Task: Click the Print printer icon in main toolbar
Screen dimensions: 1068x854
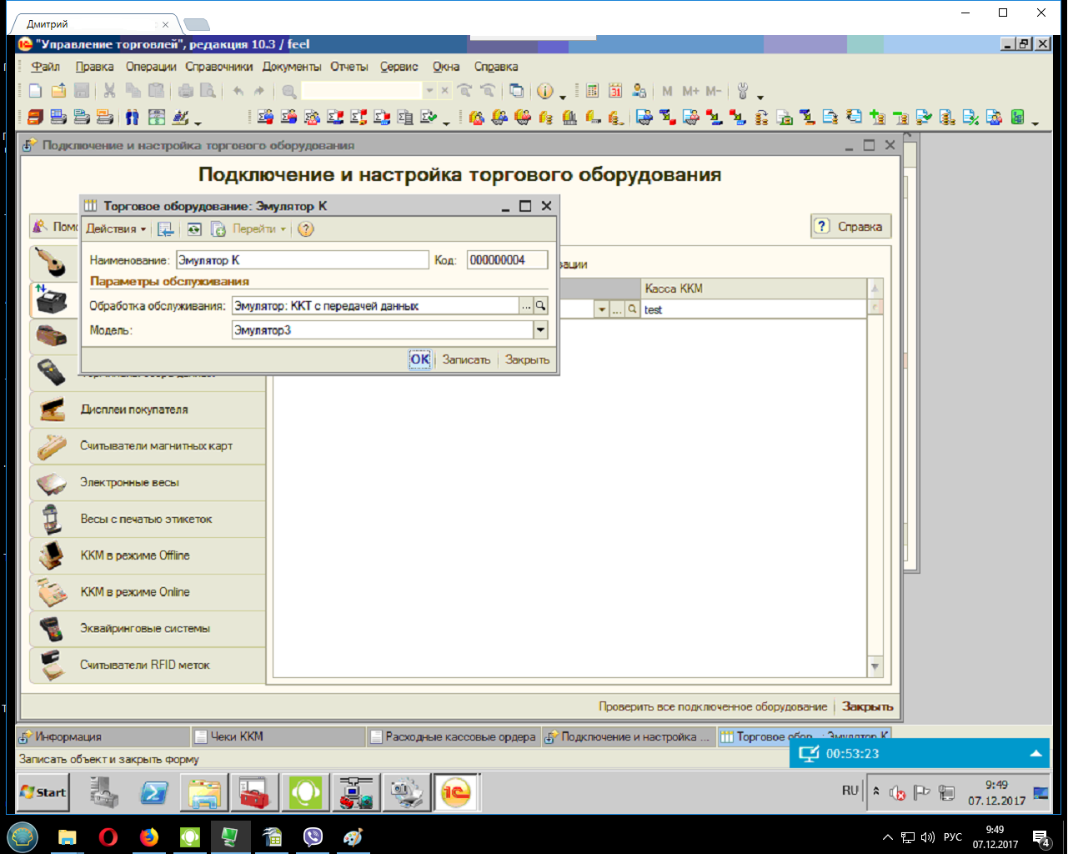Action: 185,91
